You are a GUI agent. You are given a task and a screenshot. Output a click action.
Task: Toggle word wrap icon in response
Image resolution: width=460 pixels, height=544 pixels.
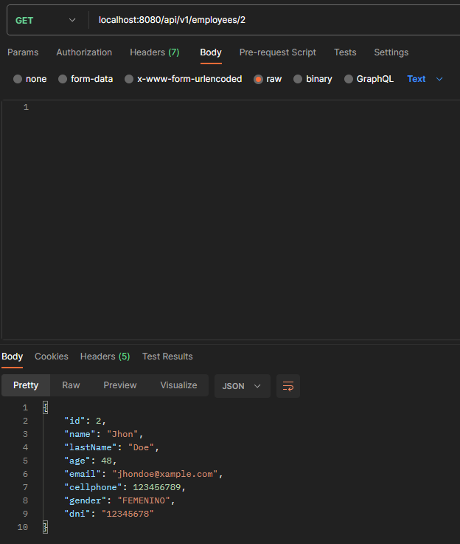287,386
